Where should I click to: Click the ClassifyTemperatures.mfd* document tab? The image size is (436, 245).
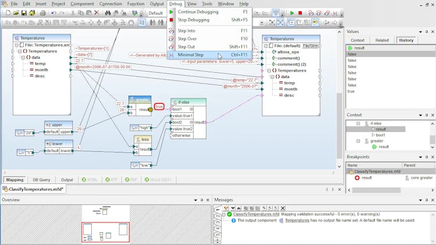(33, 189)
